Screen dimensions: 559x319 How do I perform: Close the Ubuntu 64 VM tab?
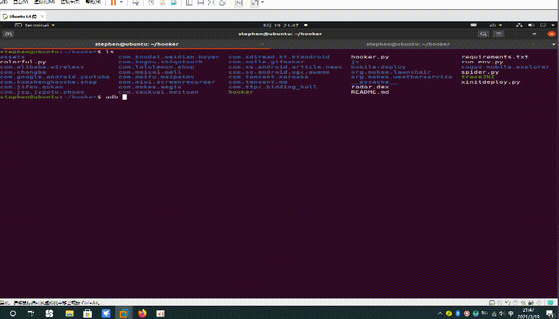point(43,17)
